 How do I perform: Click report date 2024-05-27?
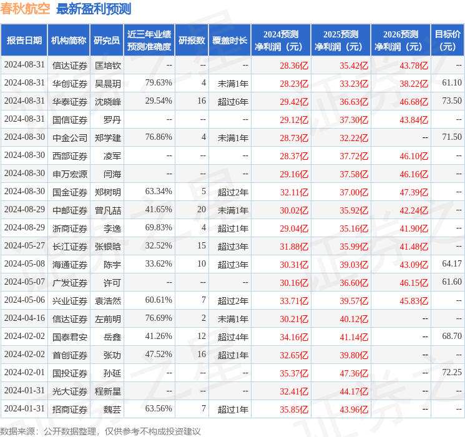pos(24,245)
